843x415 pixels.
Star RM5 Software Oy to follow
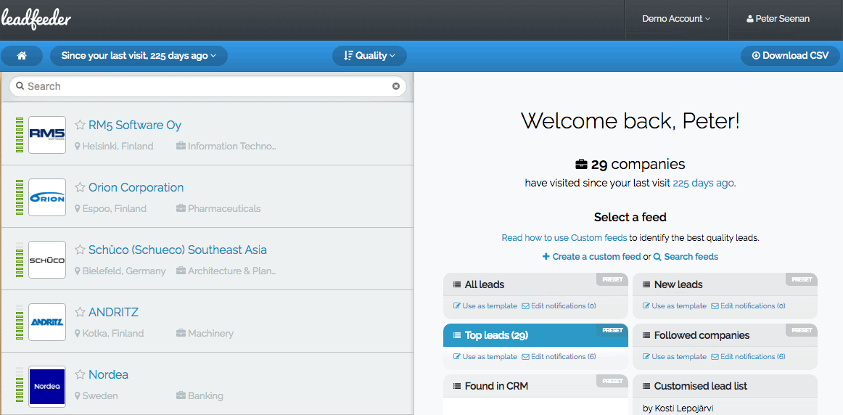click(80, 126)
